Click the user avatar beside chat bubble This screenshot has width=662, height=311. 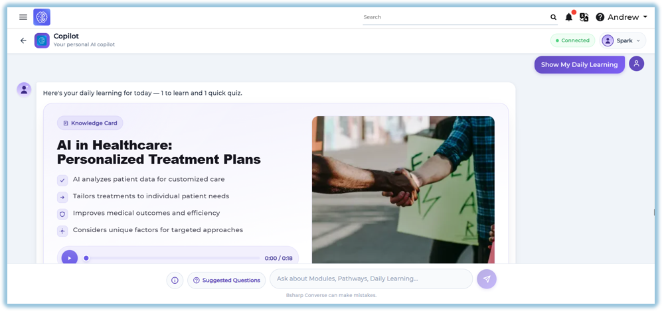(x=636, y=64)
